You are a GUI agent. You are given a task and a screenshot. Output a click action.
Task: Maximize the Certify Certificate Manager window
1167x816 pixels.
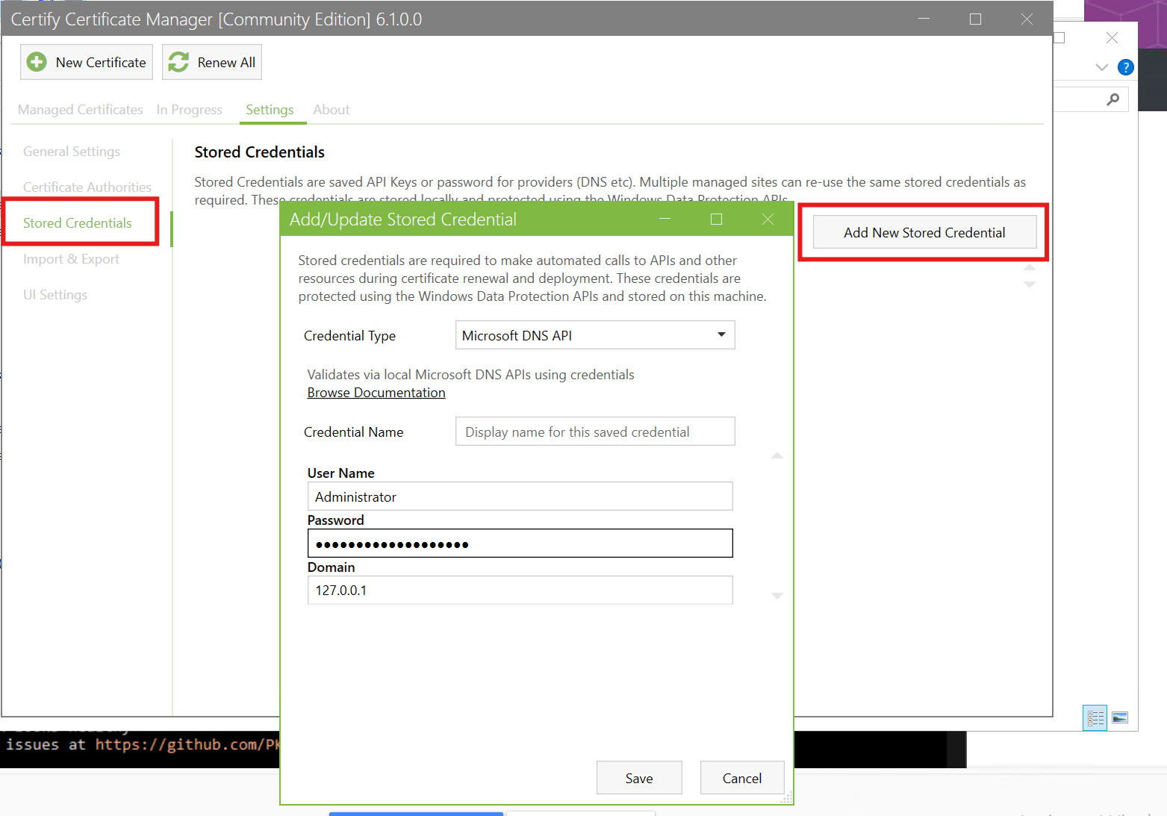pos(975,19)
